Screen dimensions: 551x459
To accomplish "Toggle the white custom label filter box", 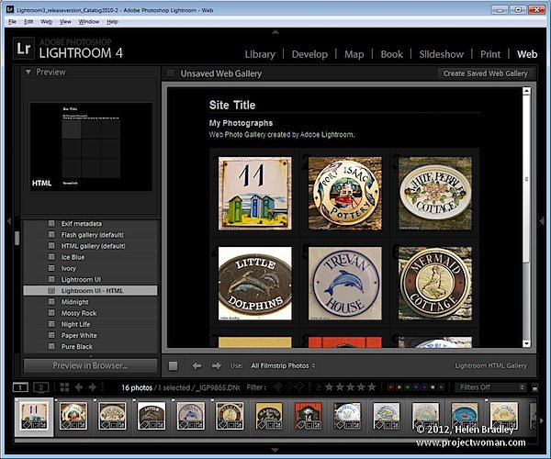I will pos(433,387).
